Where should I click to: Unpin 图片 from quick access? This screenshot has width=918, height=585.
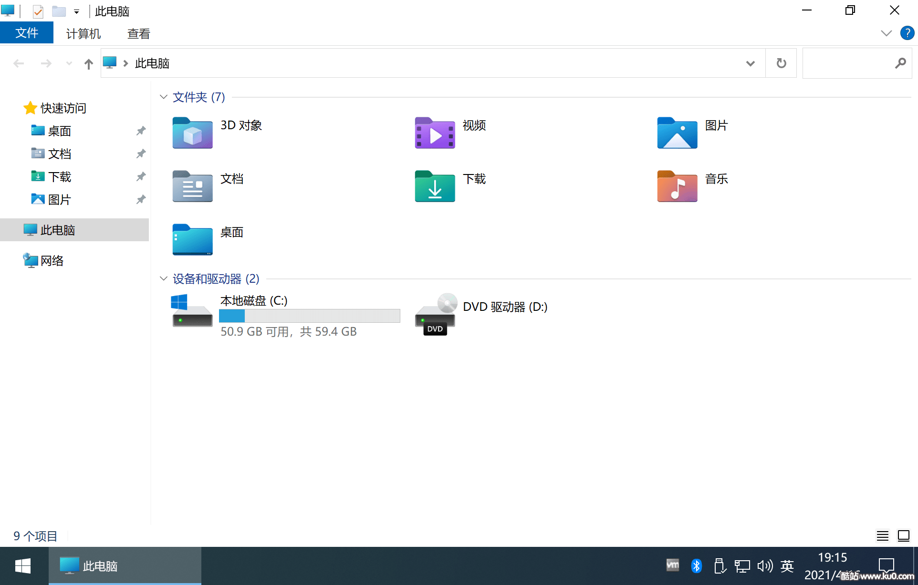[141, 199]
